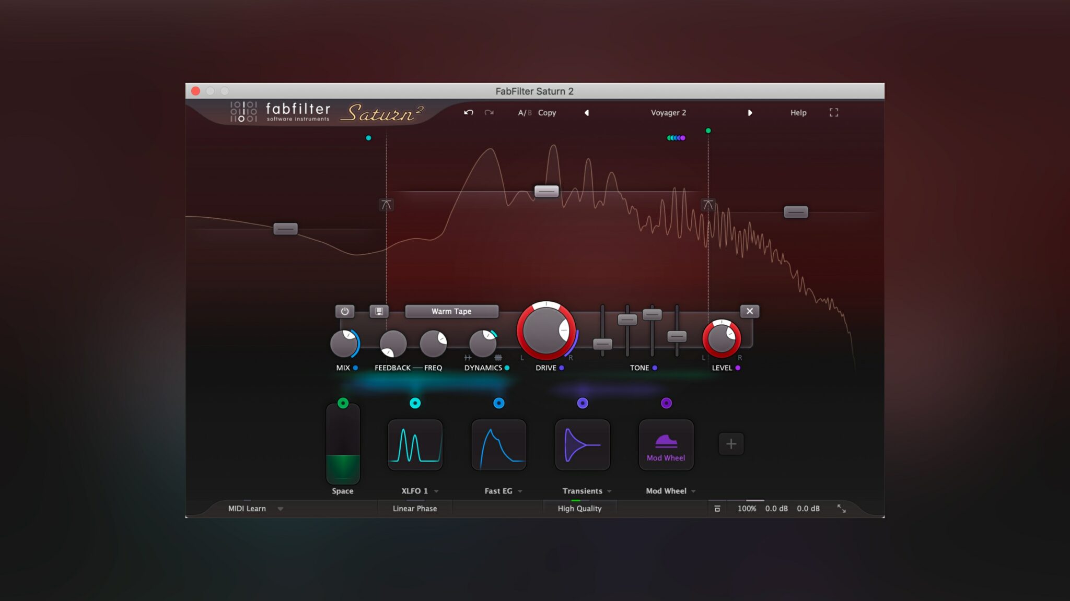Expand the Transients dropdown arrow
Viewport: 1070px width, 601px height.
(609, 491)
